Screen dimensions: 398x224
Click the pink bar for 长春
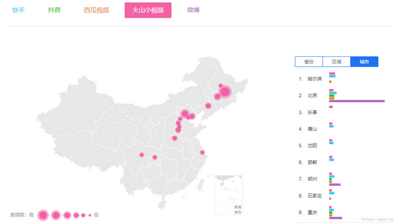point(331,107)
